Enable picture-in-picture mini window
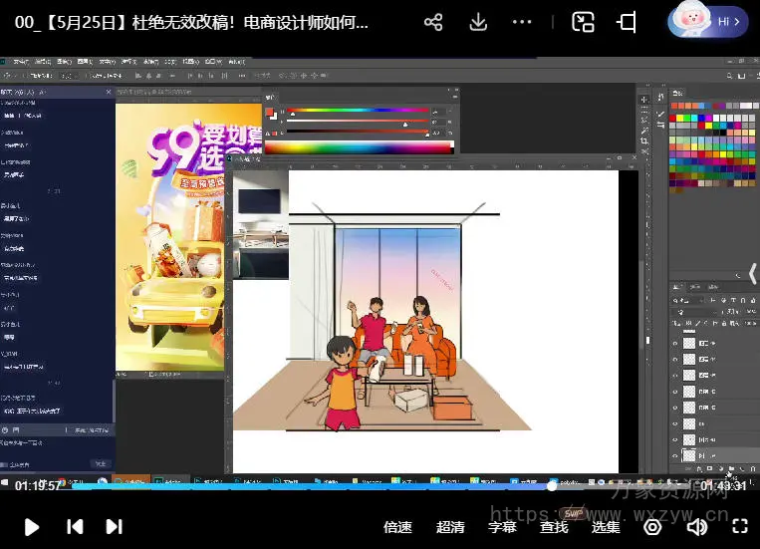The image size is (760, 549). click(583, 22)
